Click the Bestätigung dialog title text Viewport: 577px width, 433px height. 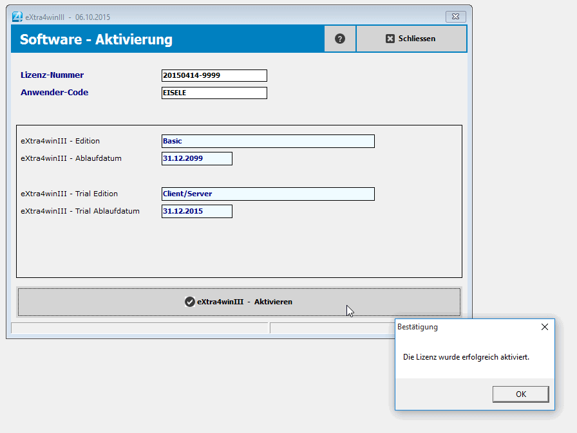point(417,327)
